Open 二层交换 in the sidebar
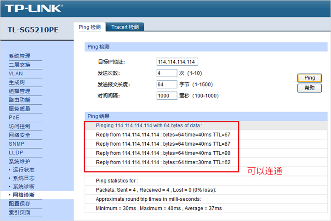 click(x=19, y=65)
